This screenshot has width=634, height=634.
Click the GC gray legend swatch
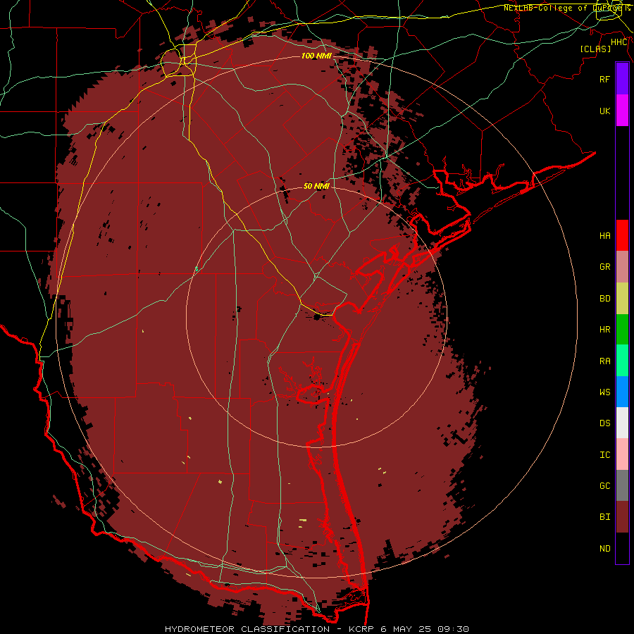point(622,485)
